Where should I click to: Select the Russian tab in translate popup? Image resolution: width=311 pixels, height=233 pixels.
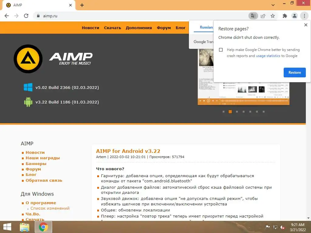pyautogui.click(x=206, y=27)
